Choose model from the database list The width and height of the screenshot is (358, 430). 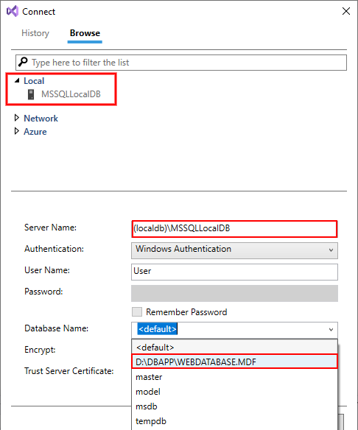point(234,392)
